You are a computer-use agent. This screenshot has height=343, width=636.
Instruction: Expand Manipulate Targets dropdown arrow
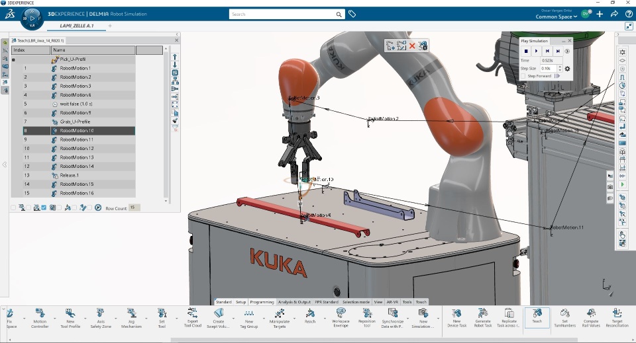(294, 319)
